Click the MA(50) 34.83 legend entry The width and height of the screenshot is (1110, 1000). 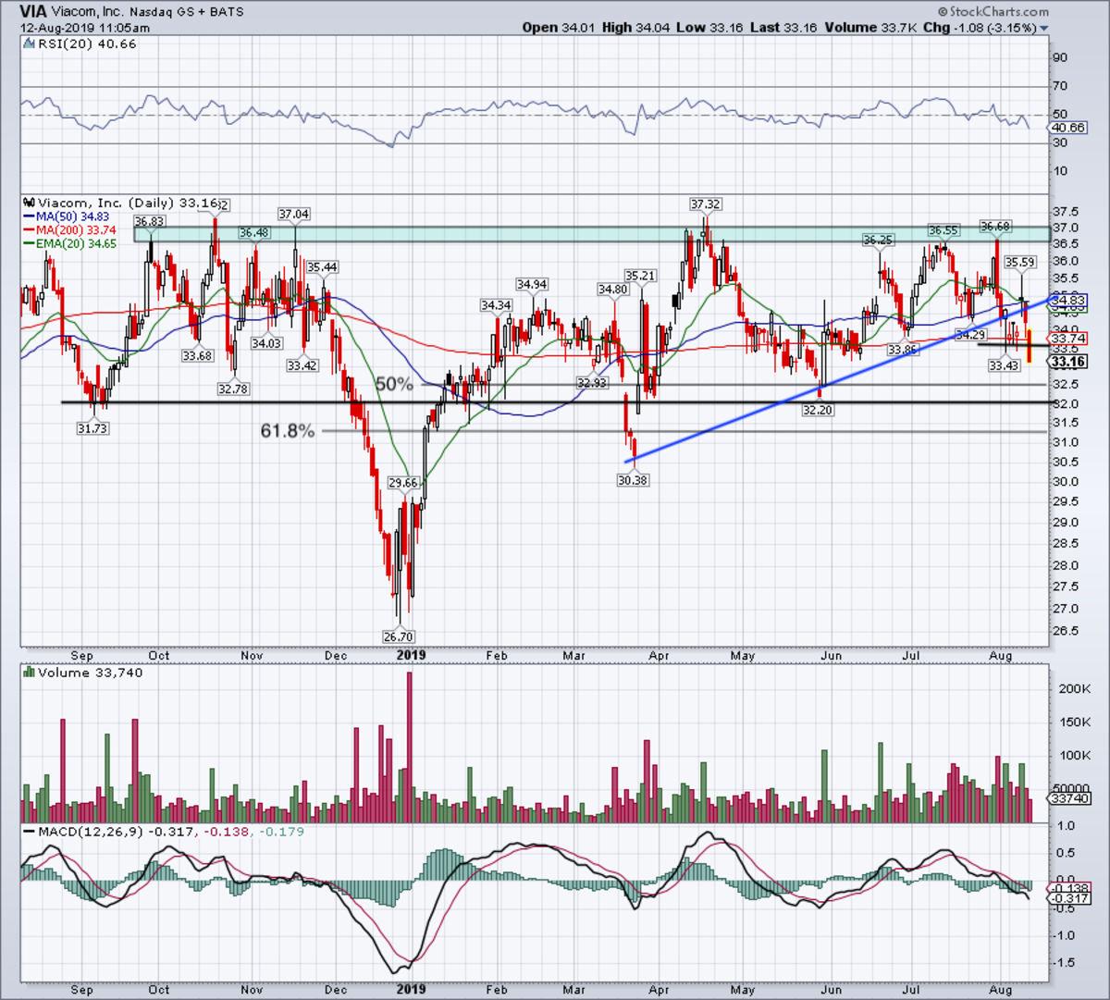click(66, 216)
